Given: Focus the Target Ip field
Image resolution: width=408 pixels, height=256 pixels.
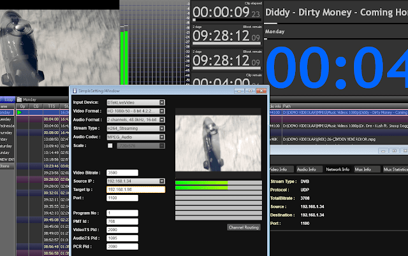Looking at the screenshot, I should click(x=136, y=190).
